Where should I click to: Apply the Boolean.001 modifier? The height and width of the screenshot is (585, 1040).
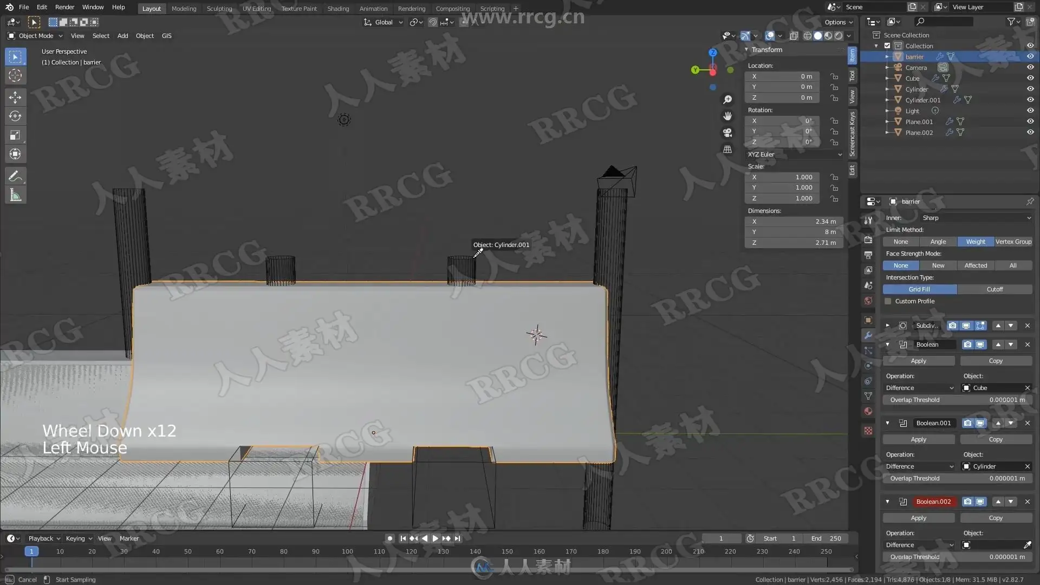click(918, 439)
